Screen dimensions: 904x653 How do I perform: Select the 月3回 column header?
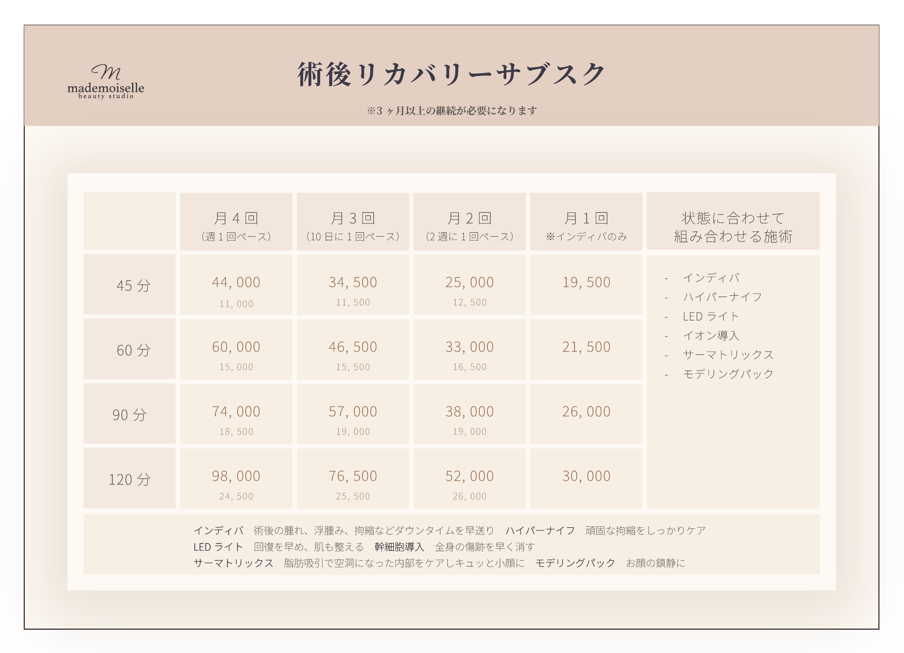(353, 222)
